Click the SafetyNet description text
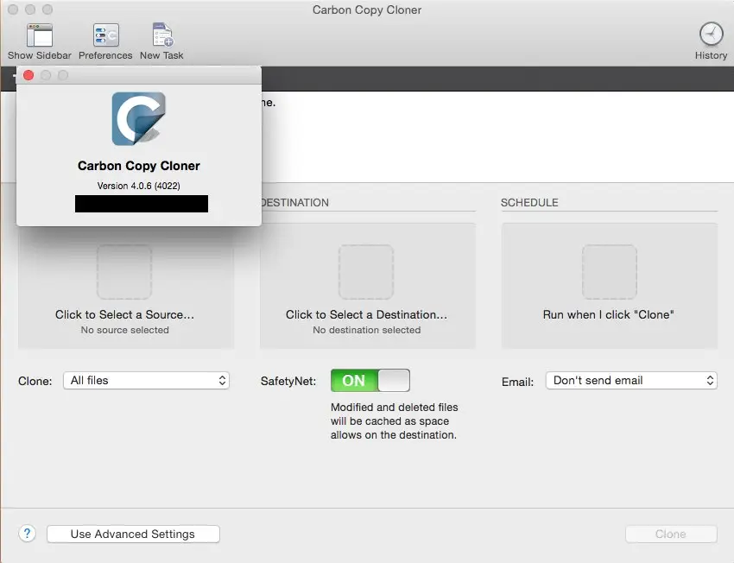The image size is (734, 563). 394,421
